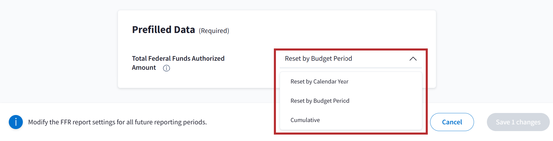Open tooltip for Total Federal Funds Authorized Amount

pyautogui.click(x=166, y=68)
